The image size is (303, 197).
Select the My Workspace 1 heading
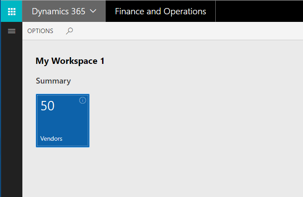pos(70,61)
